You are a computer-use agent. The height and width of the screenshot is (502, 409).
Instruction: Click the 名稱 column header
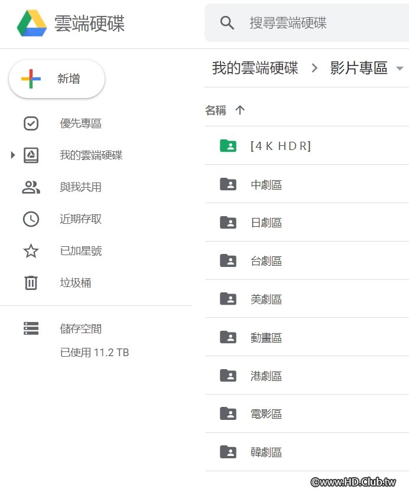(x=216, y=110)
